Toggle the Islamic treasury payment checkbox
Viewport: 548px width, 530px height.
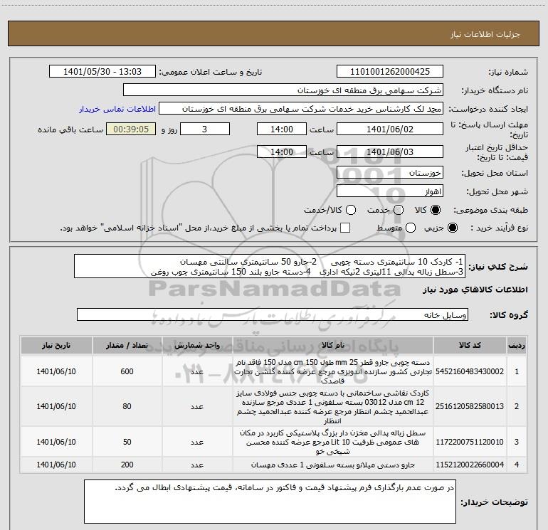(346, 228)
